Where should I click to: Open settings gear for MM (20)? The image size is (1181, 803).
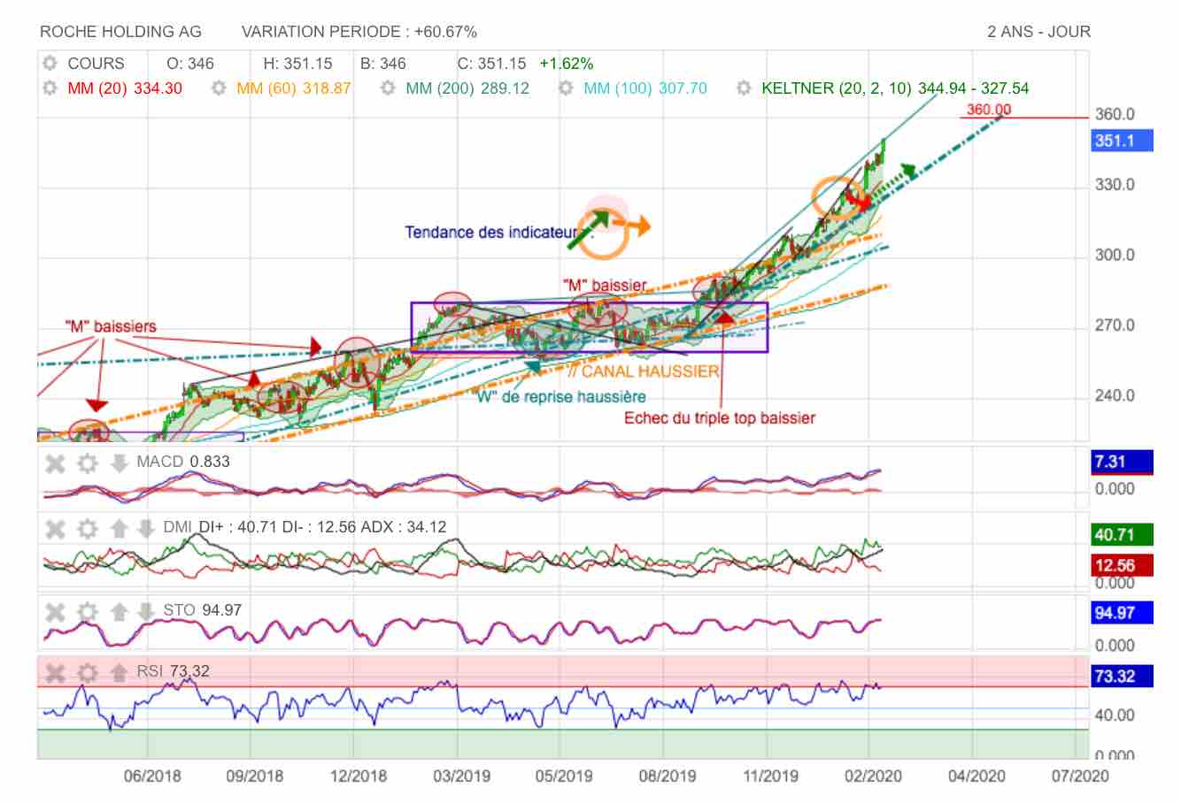point(50,88)
